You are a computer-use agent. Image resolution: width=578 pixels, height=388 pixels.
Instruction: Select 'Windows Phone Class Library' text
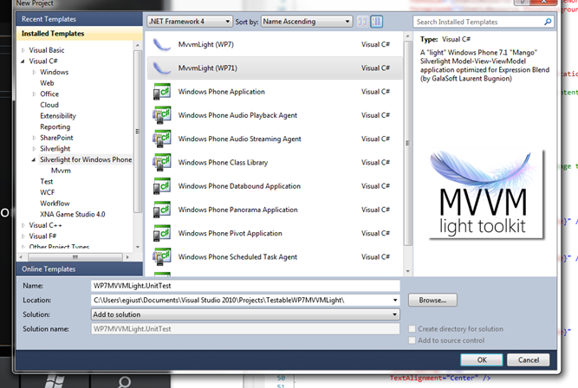pyautogui.click(x=223, y=163)
